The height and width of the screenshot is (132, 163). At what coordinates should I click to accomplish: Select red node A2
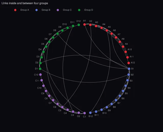(x=90, y=25)
